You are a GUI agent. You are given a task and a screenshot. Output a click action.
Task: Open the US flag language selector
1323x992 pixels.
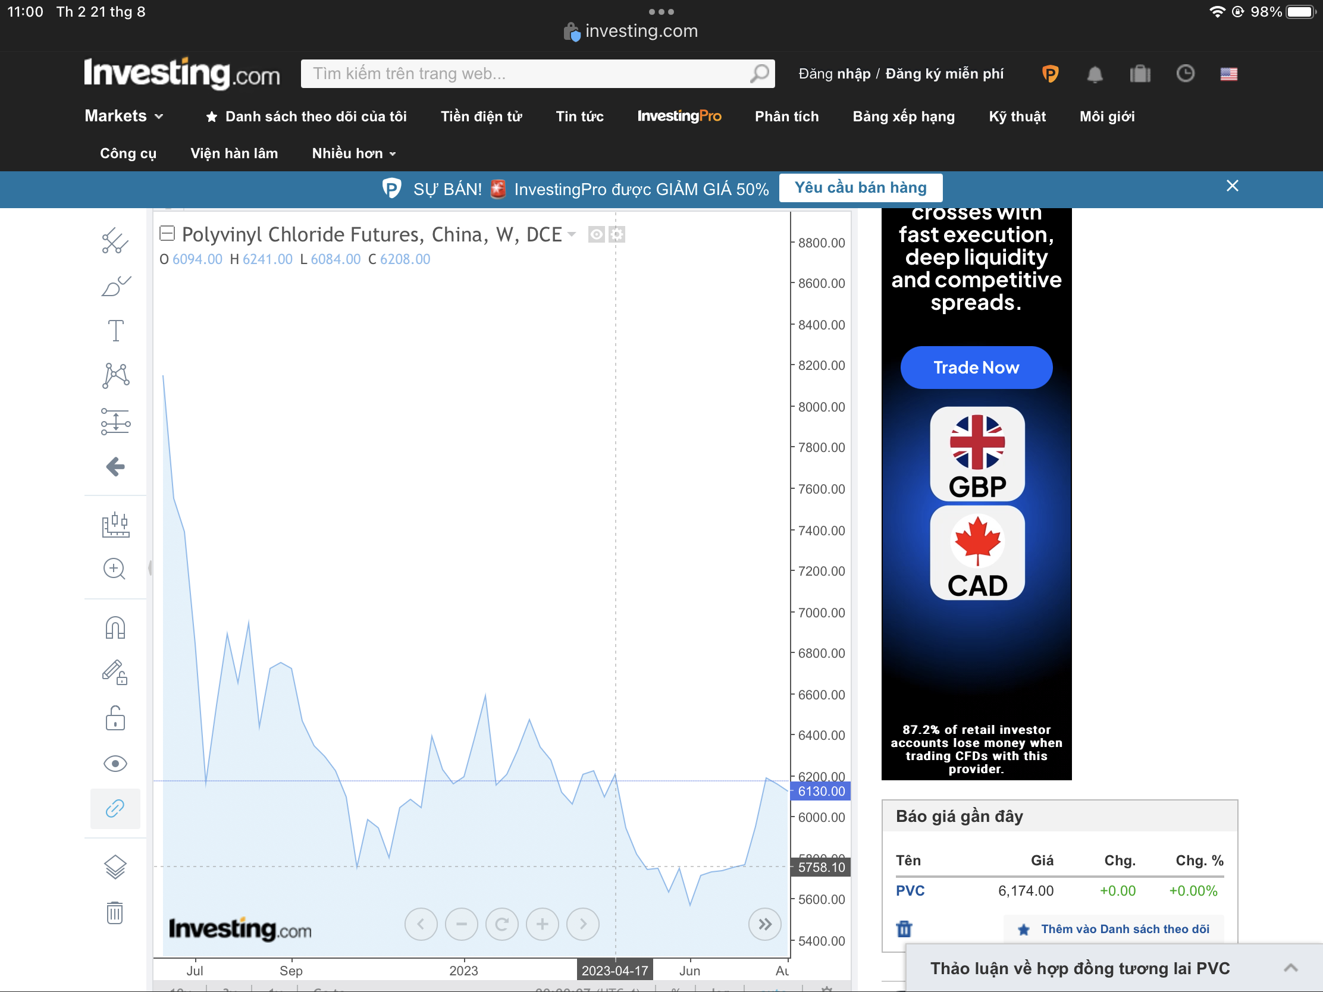pyautogui.click(x=1228, y=74)
